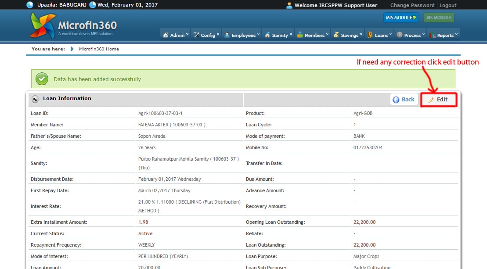Click the breadcrumb arrow icon

(72, 49)
